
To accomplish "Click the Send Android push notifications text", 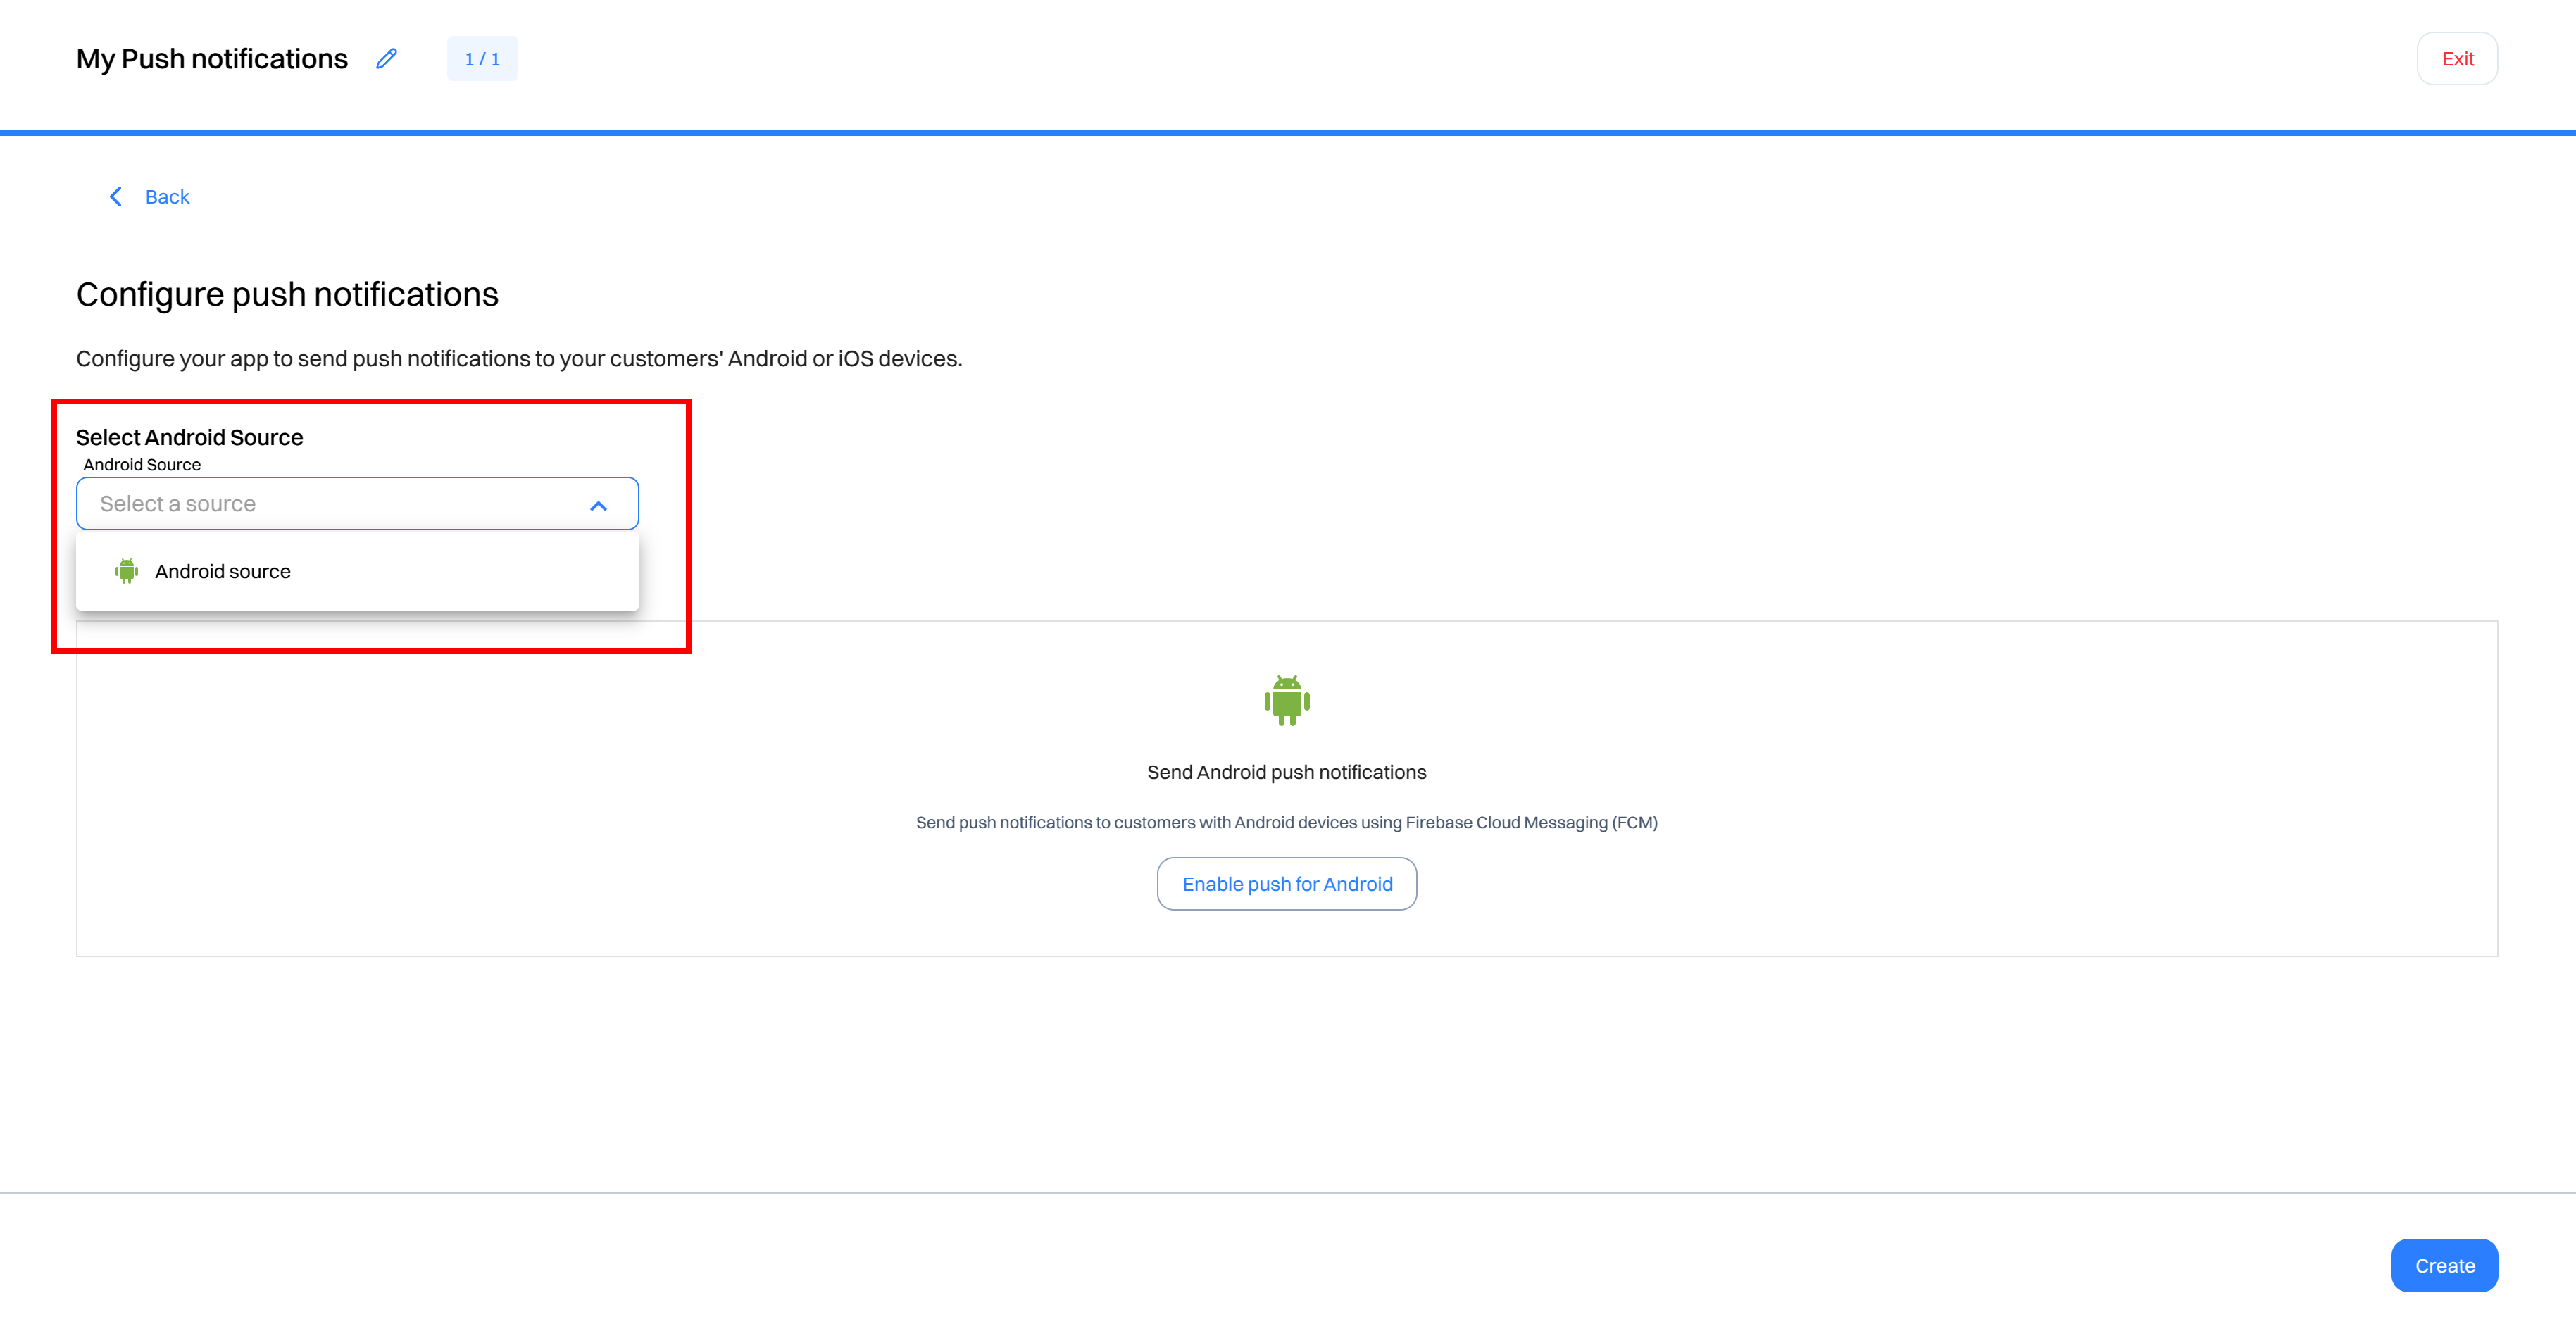I will (x=1286, y=772).
